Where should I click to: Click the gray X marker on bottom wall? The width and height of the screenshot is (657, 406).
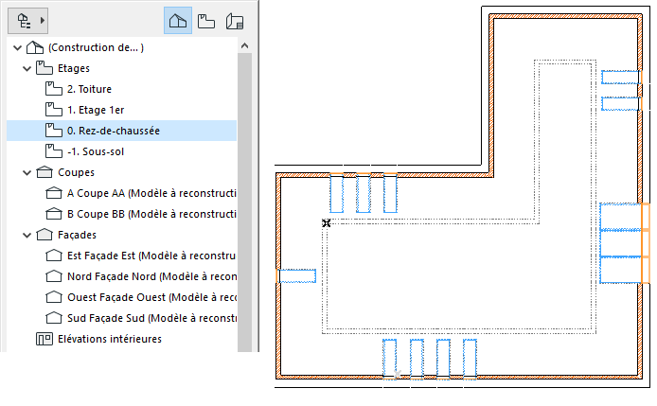coord(398,374)
